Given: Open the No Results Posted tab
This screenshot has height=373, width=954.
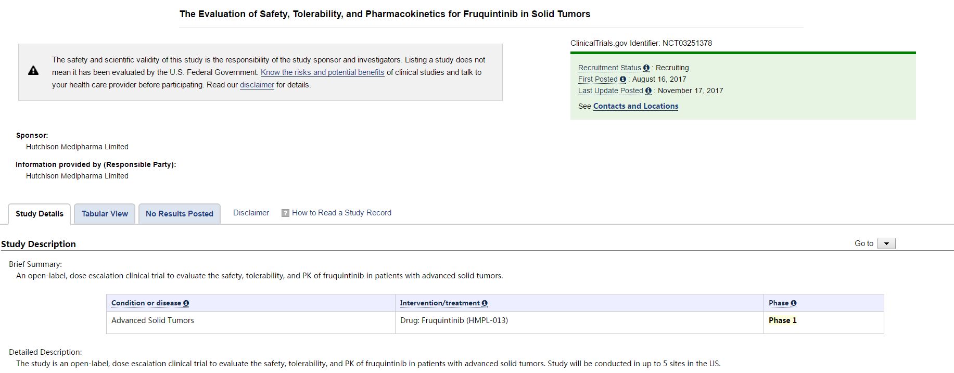Looking at the screenshot, I should click(180, 214).
